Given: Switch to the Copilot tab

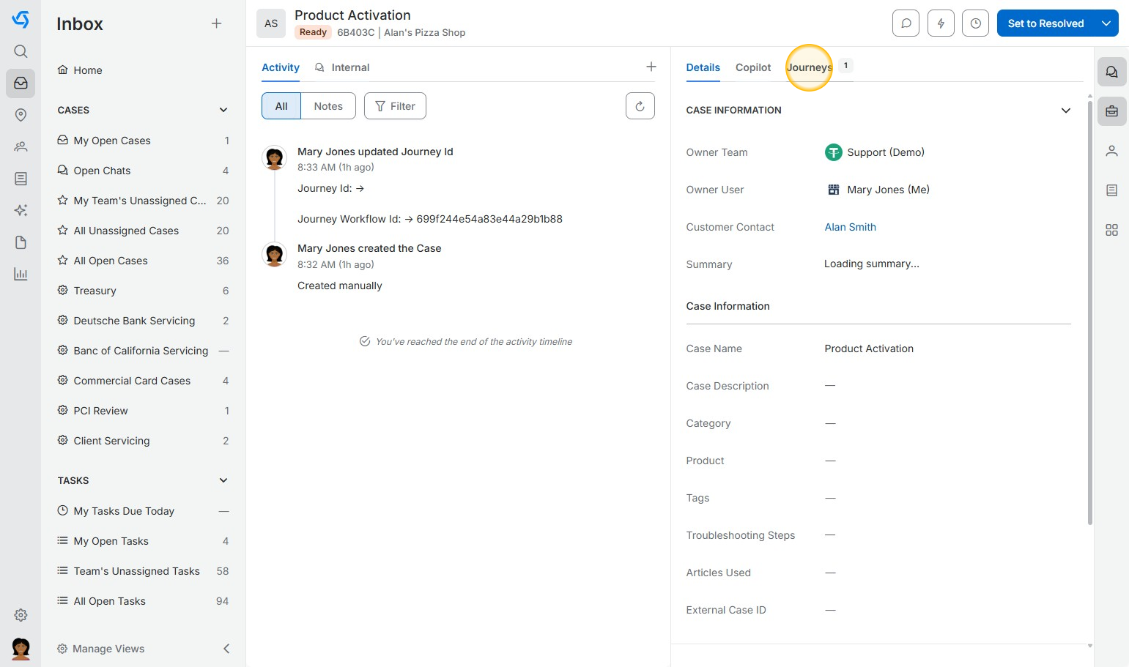Looking at the screenshot, I should point(752,67).
